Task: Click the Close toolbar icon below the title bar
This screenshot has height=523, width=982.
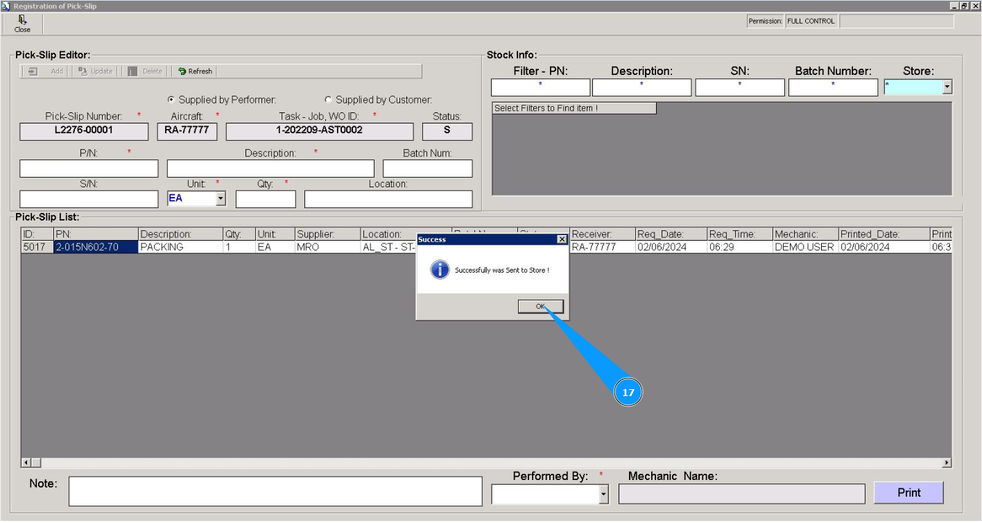Action: [x=22, y=24]
